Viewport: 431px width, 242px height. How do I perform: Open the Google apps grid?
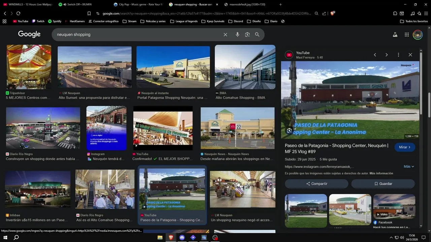tap(407, 35)
